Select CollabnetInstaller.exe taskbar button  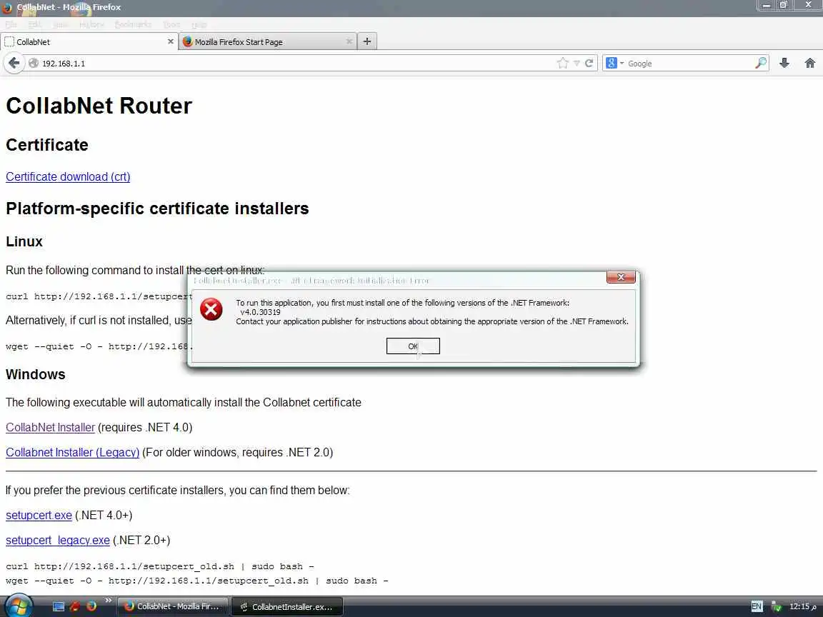pyautogui.click(x=287, y=606)
